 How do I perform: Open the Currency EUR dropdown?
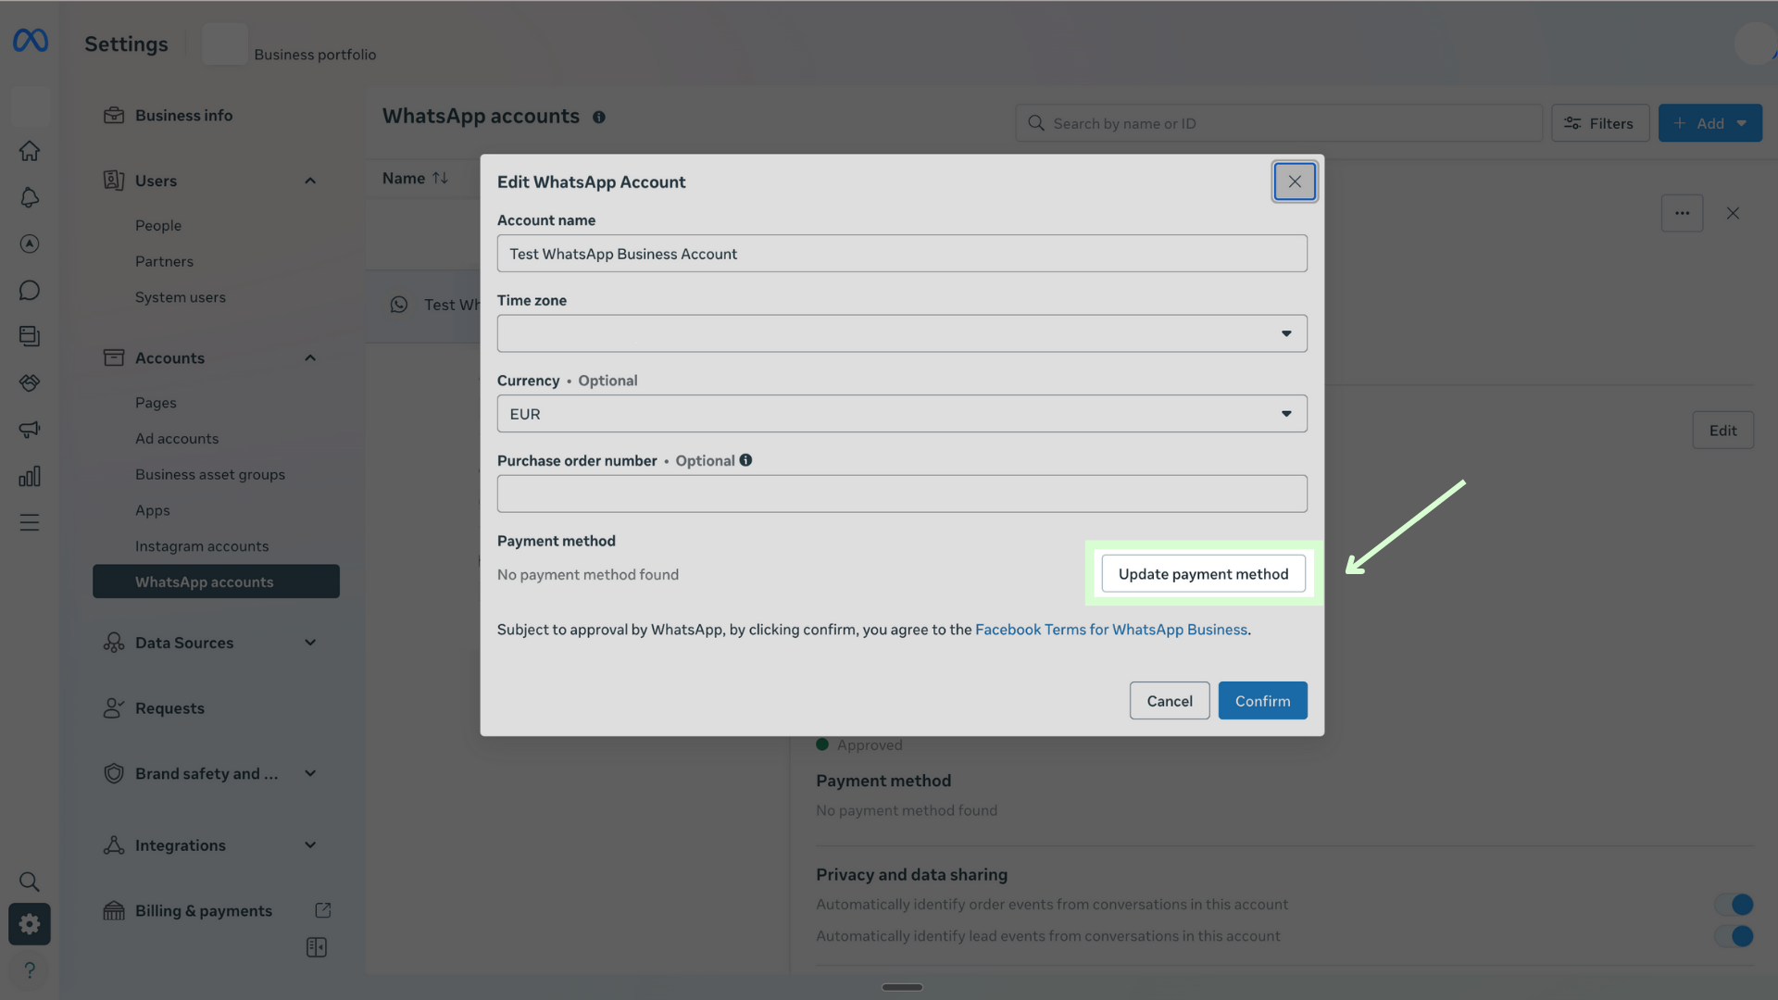(x=901, y=414)
